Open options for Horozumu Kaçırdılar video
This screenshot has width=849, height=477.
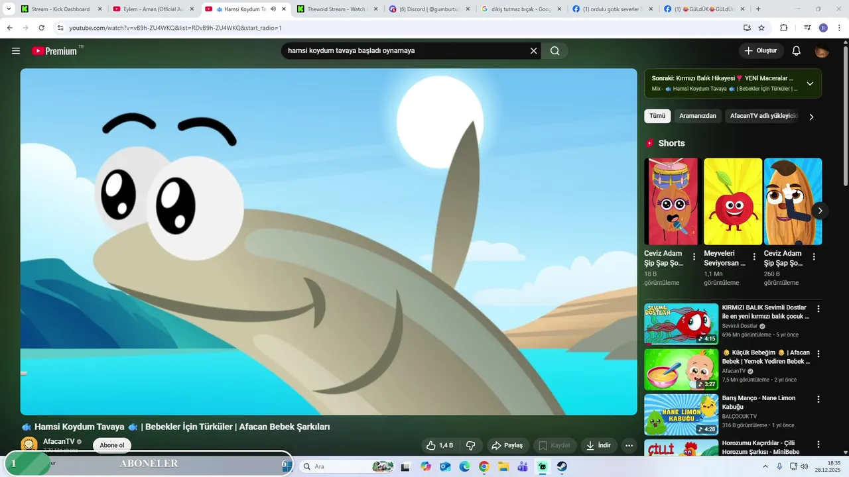[x=818, y=445]
